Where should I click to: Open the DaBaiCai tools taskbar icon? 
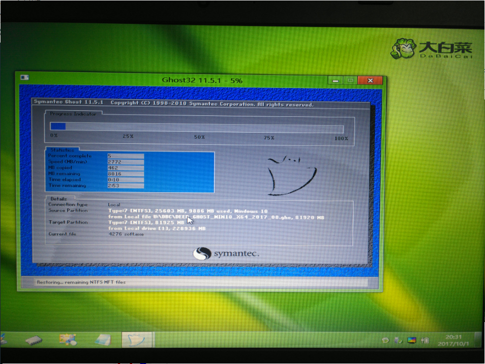pyautogui.click(x=68, y=340)
